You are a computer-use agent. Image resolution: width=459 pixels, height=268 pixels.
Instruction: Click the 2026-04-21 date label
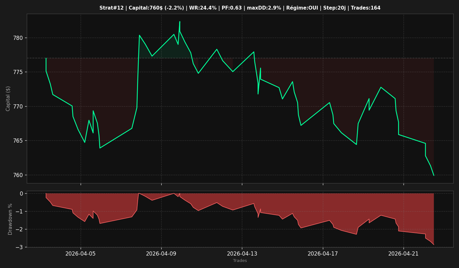tap(404, 254)
